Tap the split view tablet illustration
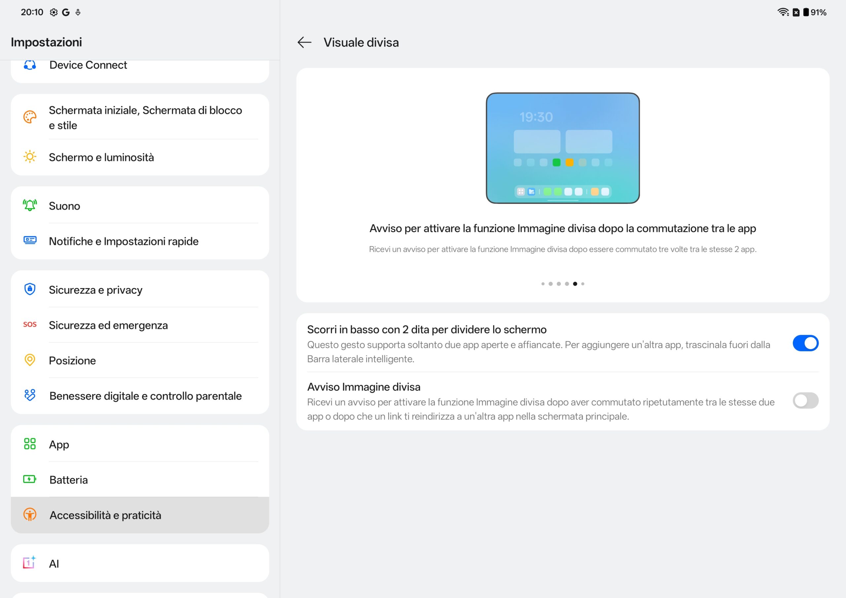The height and width of the screenshot is (598, 846). coord(562,148)
